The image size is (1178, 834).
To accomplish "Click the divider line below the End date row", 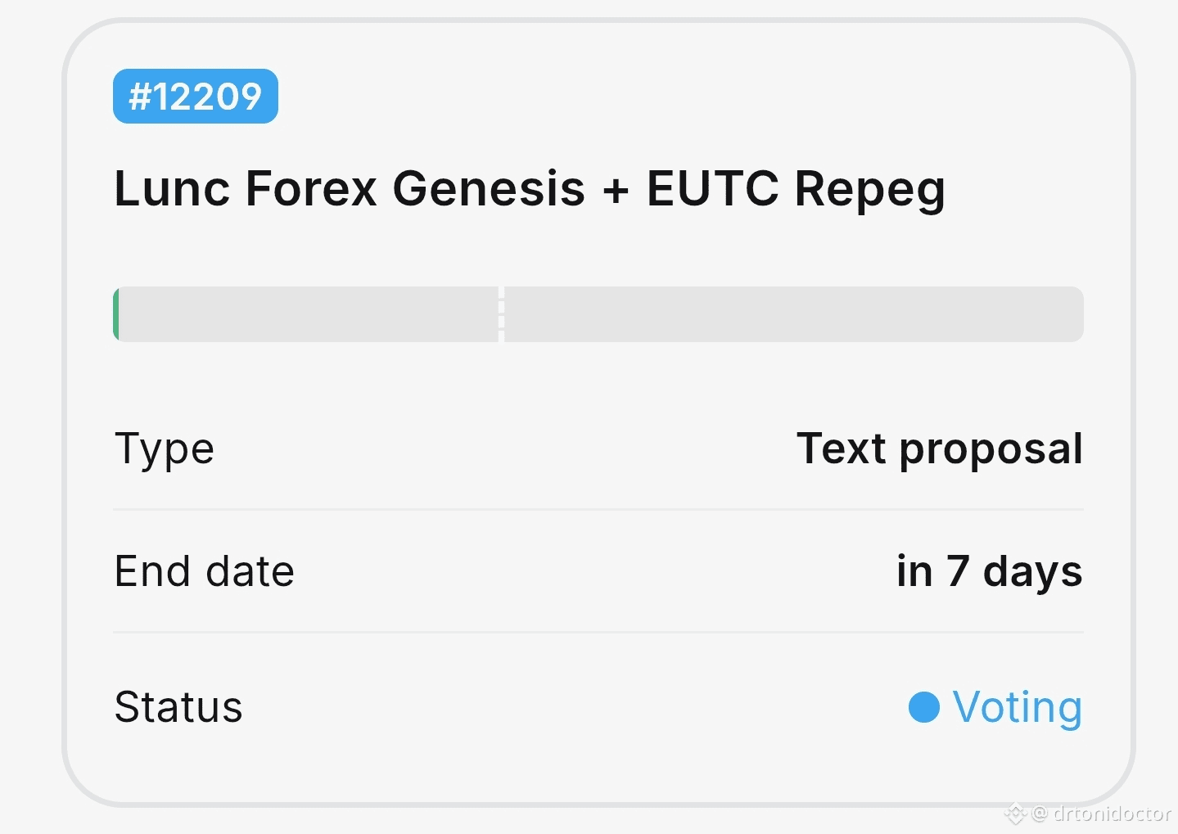I will click(598, 632).
